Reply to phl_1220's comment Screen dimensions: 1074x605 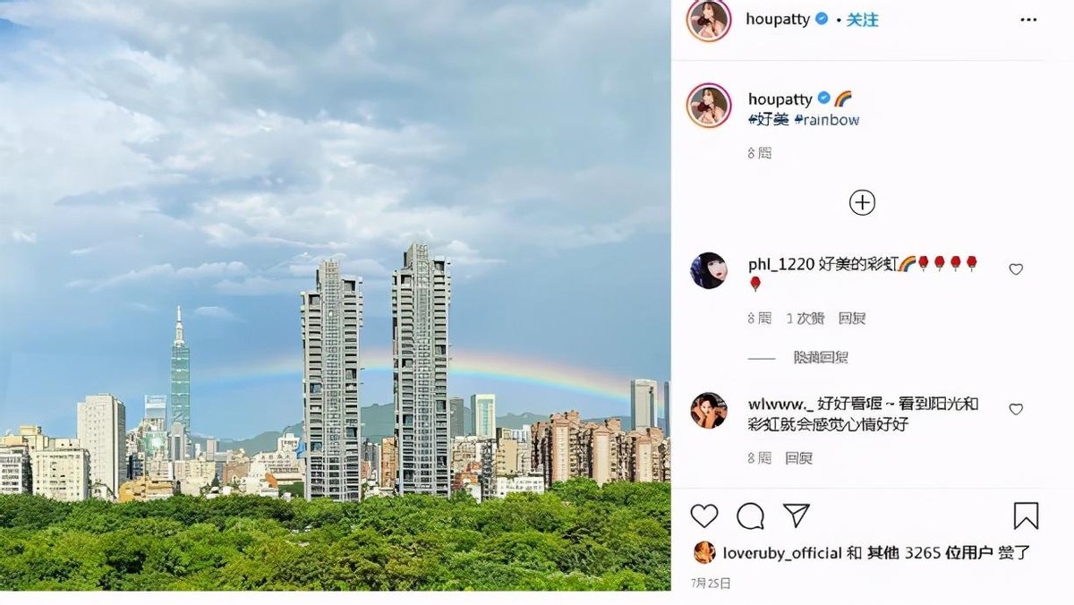(852, 318)
